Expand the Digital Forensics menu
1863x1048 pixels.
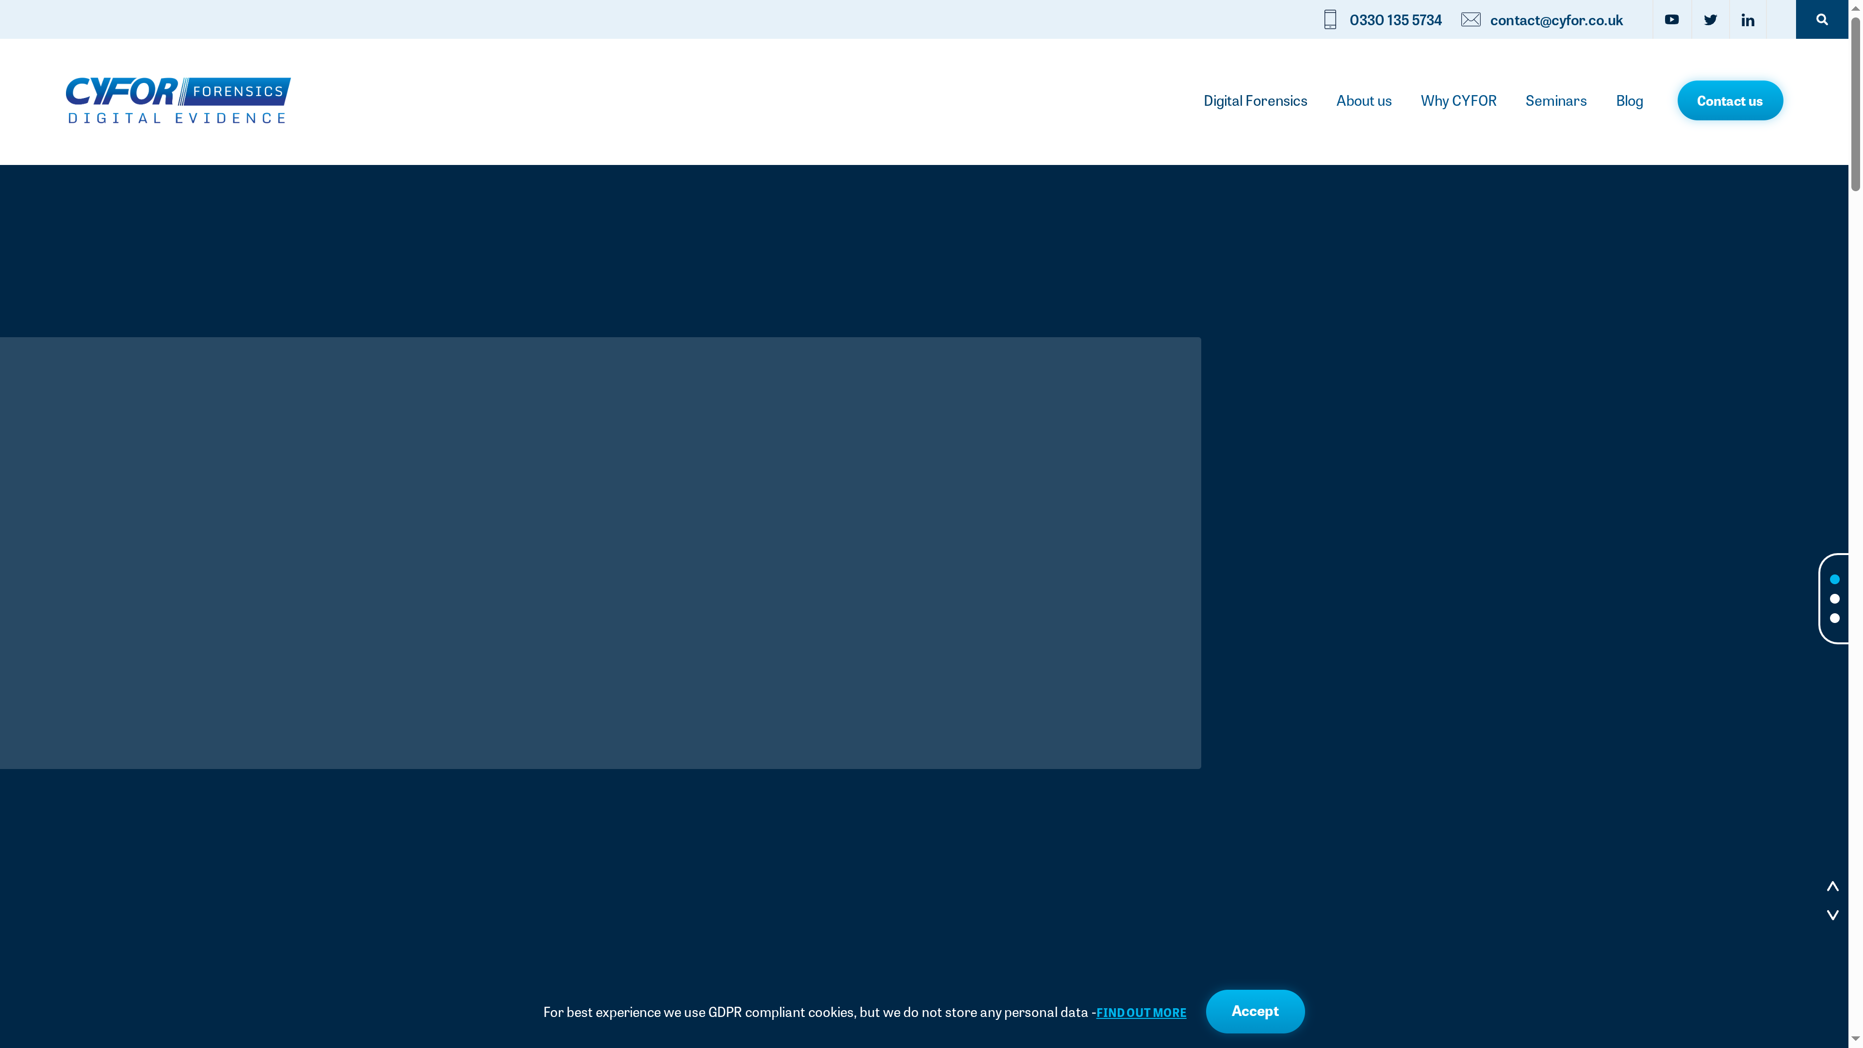(x=1256, y=100)
